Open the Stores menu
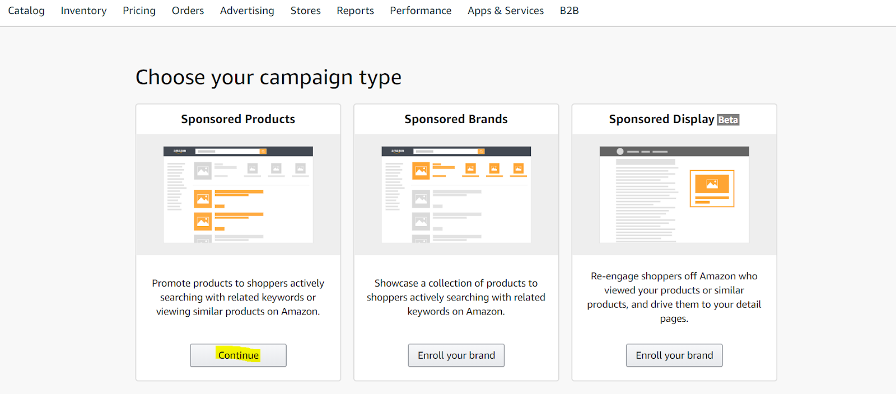Viewport: 896px width, 394px height. 305,11
